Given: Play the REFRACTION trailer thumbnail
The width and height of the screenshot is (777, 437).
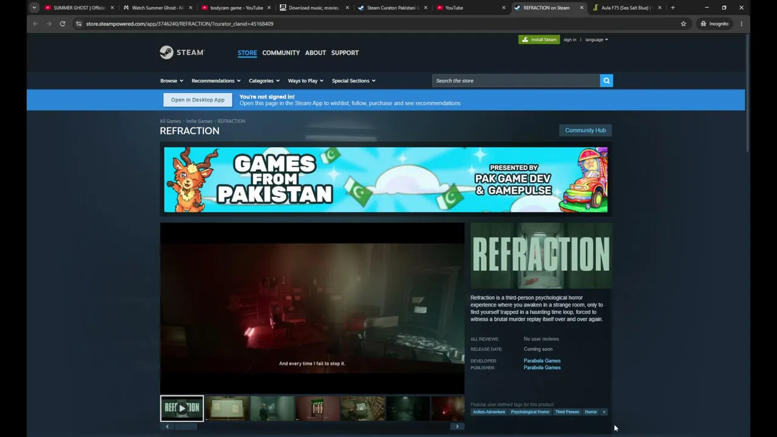Looking at the screenshot, I should [182, 408].
